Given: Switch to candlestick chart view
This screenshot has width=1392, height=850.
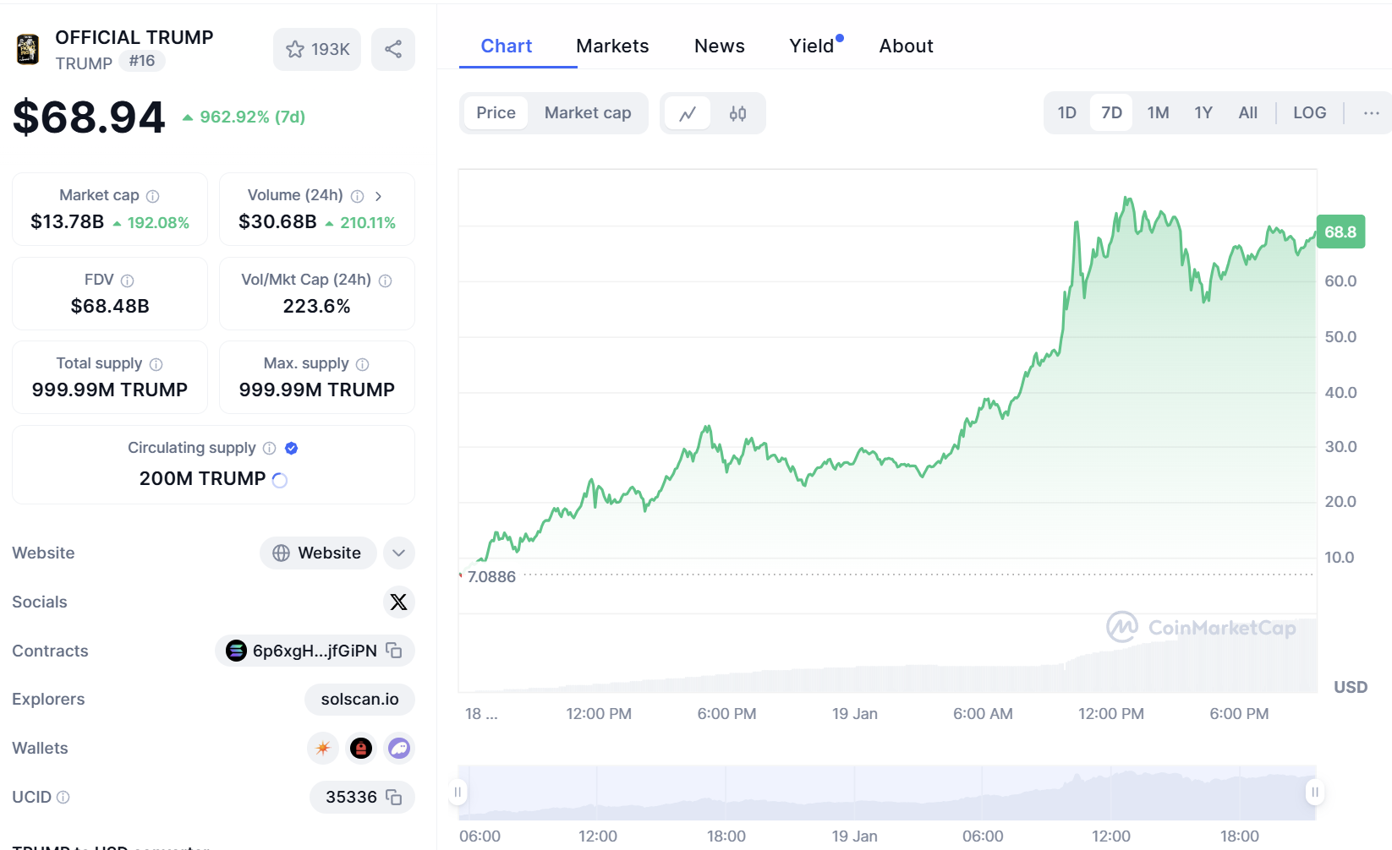Looking at the screenshot, I should (x=737, y=113).
